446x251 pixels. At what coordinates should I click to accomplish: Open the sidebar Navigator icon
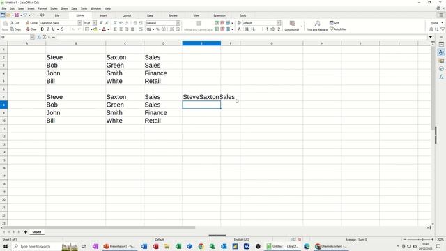441,68
